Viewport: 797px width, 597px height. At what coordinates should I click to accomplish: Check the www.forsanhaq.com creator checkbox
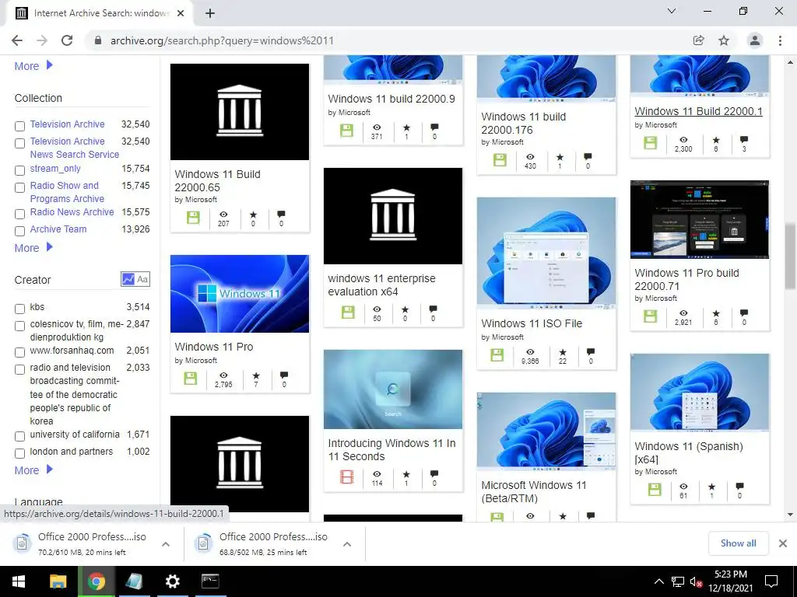click(19, 352)
